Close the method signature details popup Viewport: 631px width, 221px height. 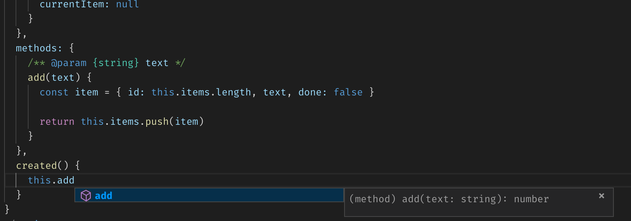click(601, 196)
